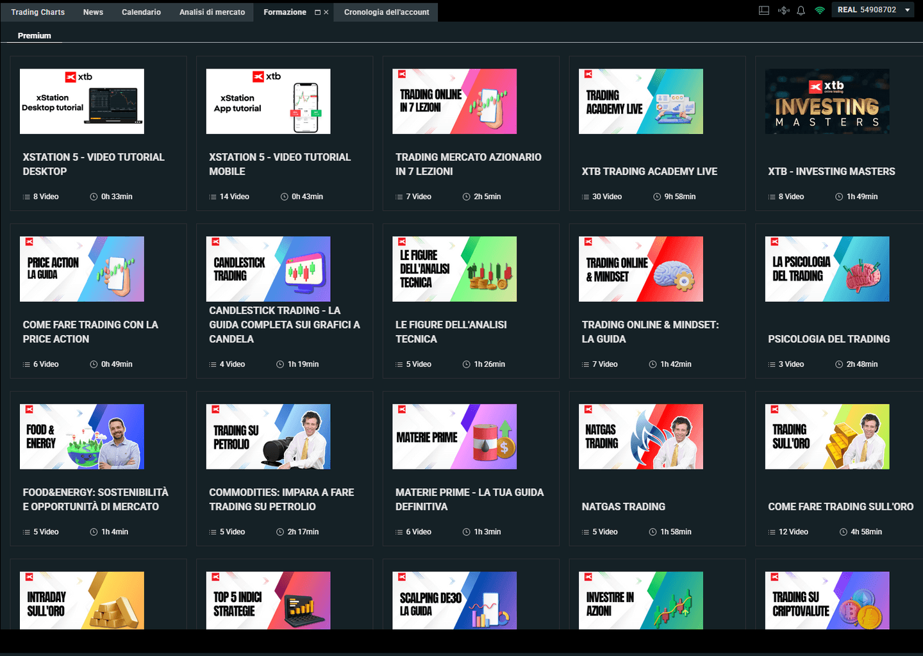Open the Investing Masters thumbnail

coord(827,101)
